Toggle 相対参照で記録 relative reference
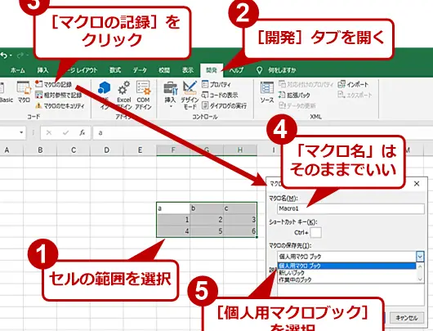Viewport: 433px width, 331px height. pos(59,95)
